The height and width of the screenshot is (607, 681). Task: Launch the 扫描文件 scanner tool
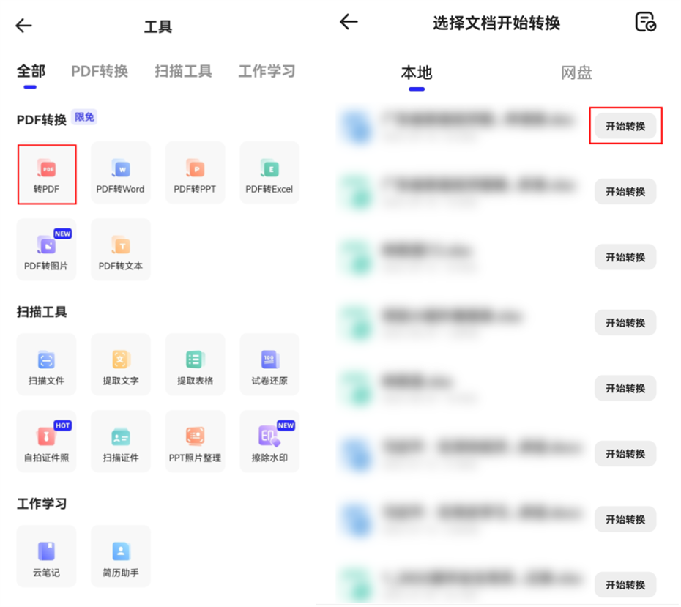click(46, 365)
